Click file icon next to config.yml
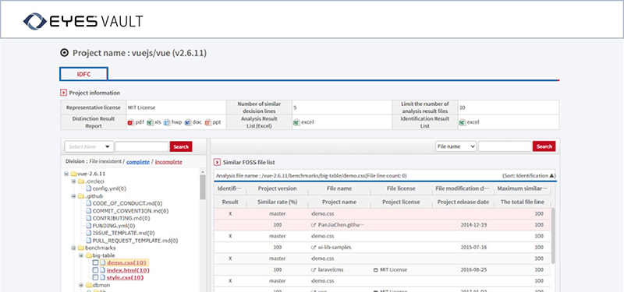 coord(88,188)
